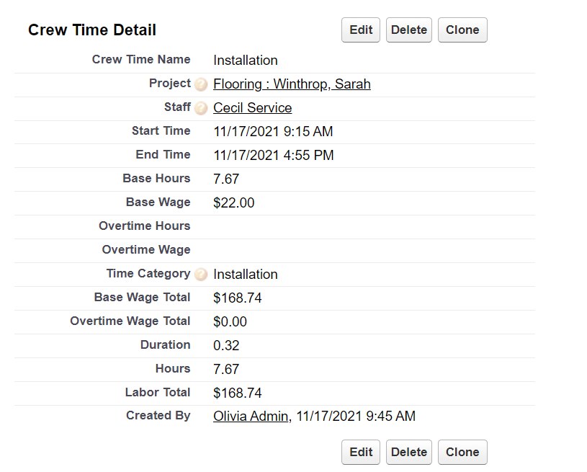Click the Crew Time Name value Installation

click(x=245, y=61)
